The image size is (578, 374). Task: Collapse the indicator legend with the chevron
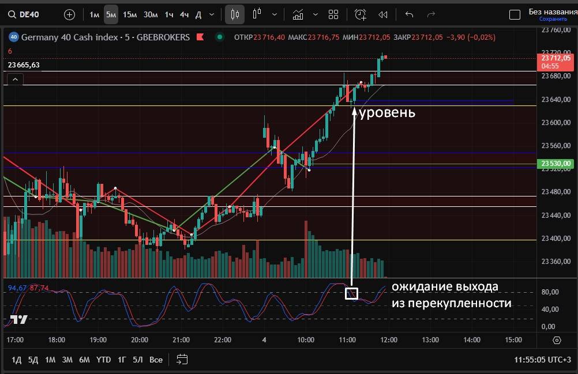[14, 80]
